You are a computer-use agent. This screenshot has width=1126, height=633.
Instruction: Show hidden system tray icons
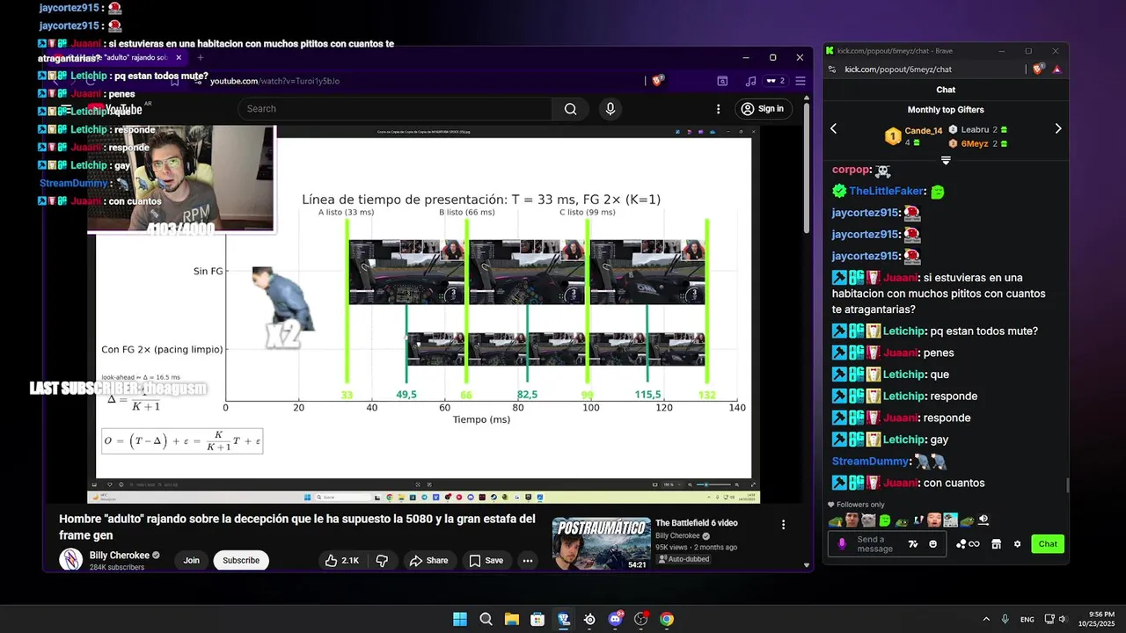tap(985, 620)
